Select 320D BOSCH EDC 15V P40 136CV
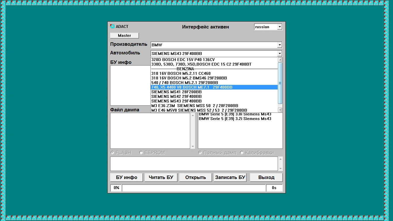This screenshot has width=393, height=221. (x=214, y=60)
